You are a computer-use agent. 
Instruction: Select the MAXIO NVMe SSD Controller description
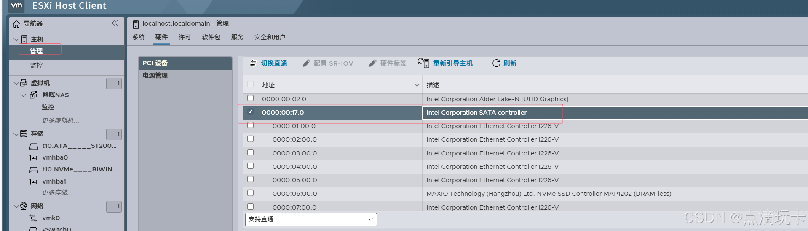(548, 194)
